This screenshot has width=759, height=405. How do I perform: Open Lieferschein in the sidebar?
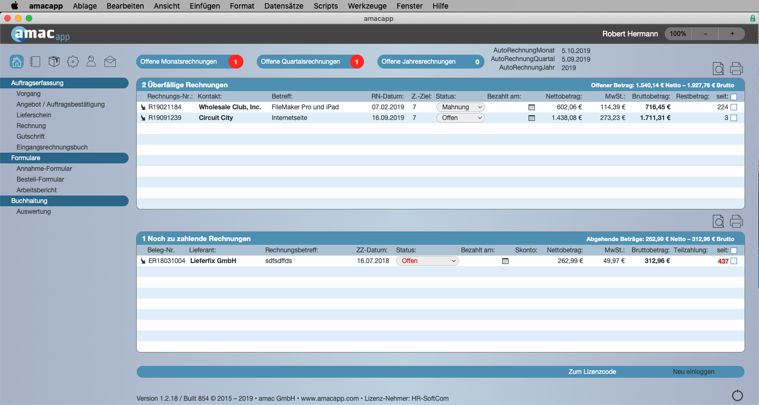click(x=34, y=115)
